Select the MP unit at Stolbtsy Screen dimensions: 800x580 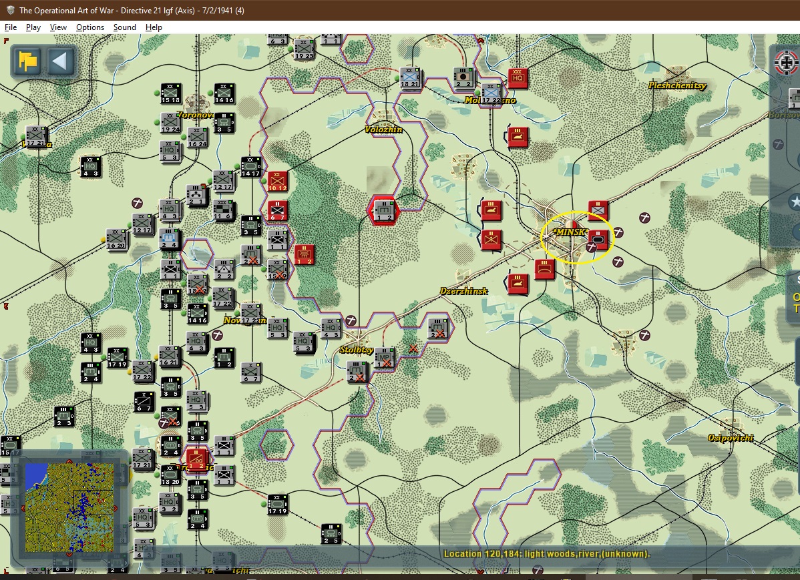point(385,357)
